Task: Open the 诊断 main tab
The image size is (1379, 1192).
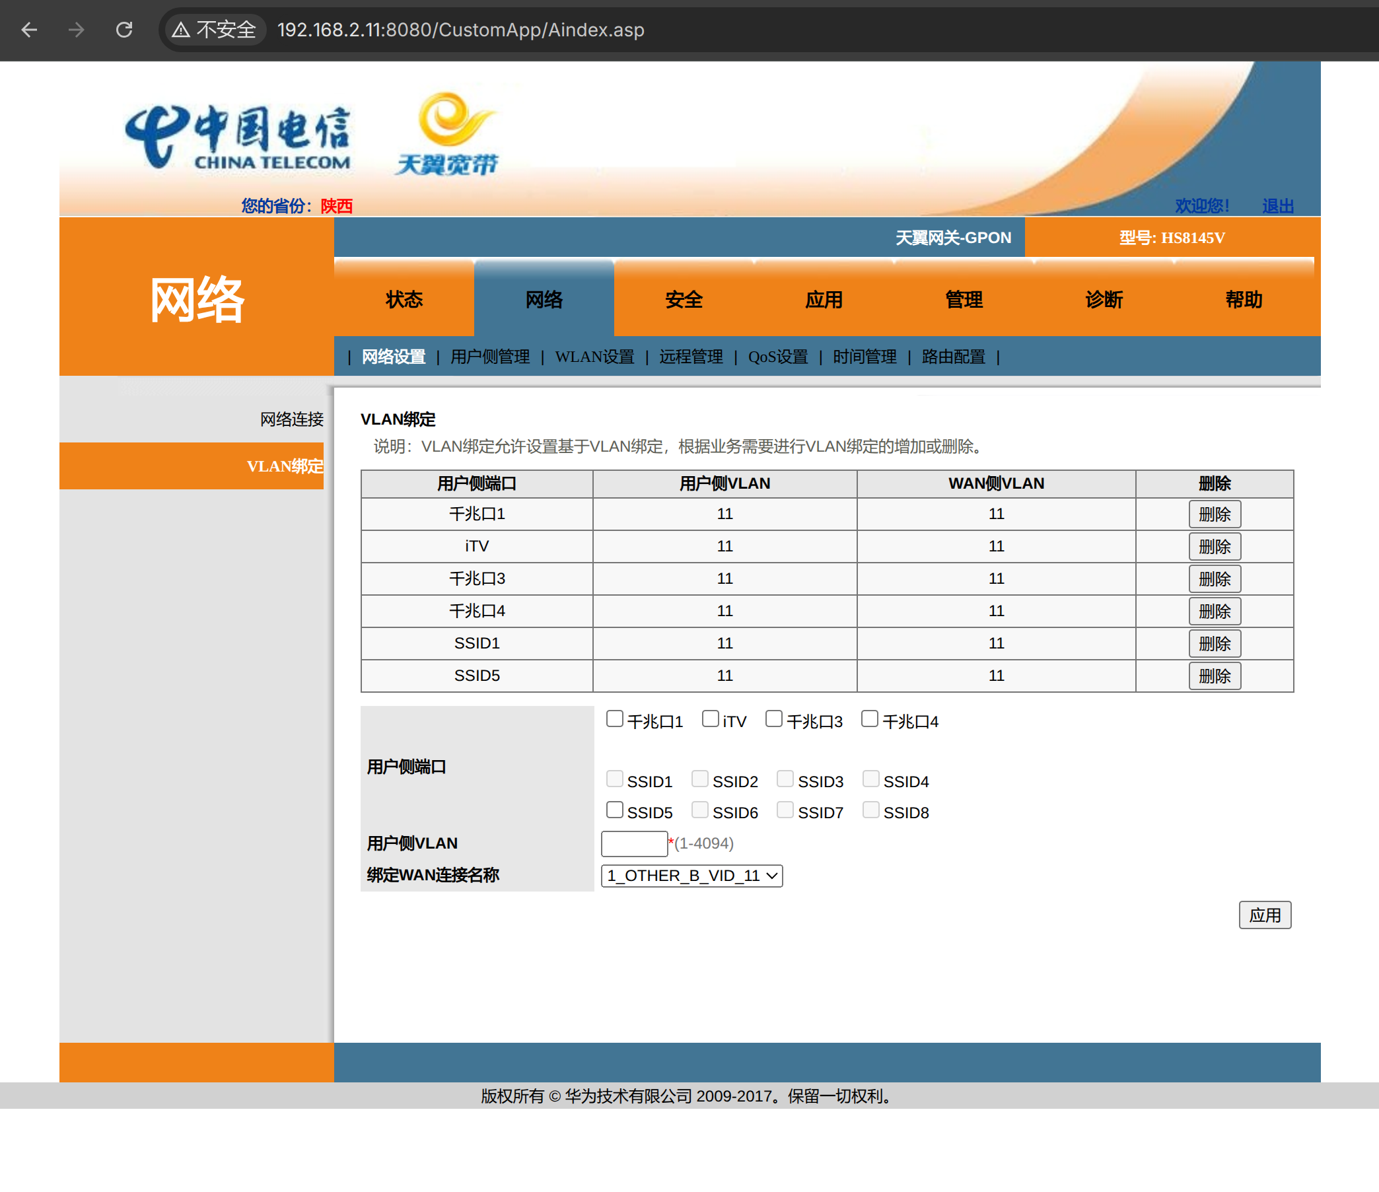Action: pos(1104,300)
